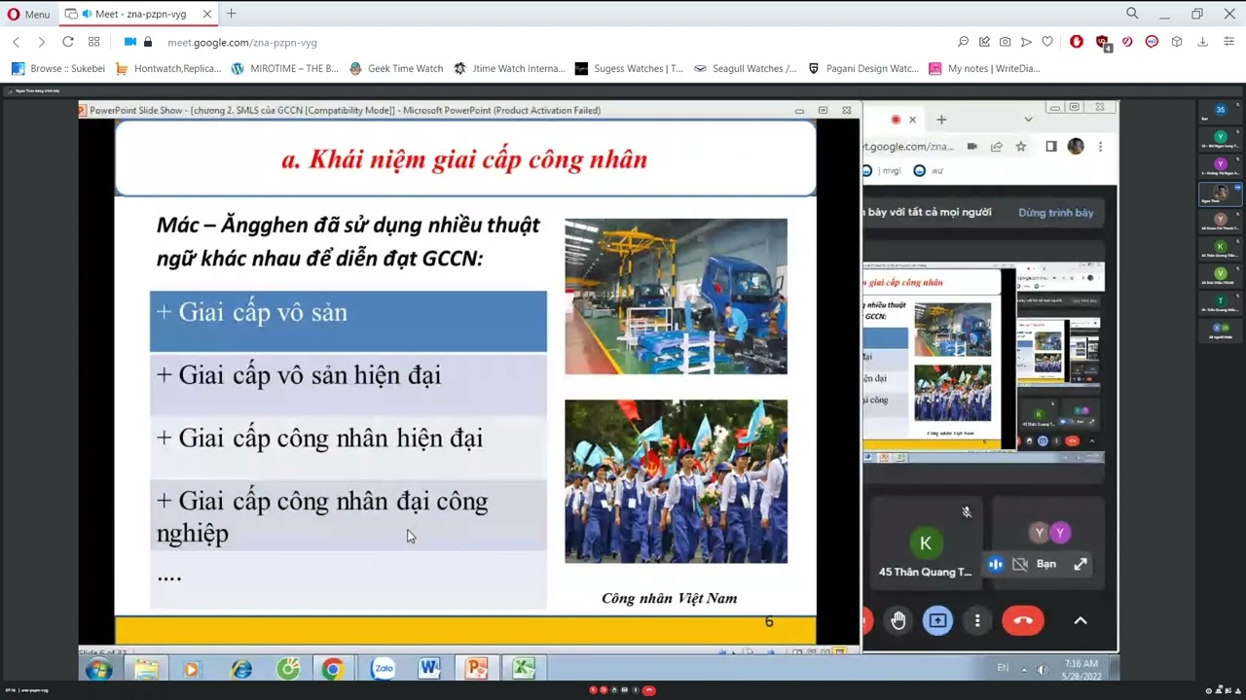Expand shared Meet controls up chevron
This screenshot has width=1246, height=700.
pyautogui.click(x=1081, y=620)
